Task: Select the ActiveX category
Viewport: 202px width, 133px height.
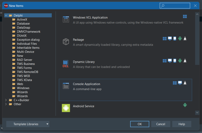Action: click(22, 20)
